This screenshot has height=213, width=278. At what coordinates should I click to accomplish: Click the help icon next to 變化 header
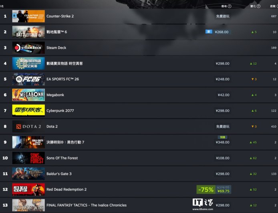(x=259, y=6)
